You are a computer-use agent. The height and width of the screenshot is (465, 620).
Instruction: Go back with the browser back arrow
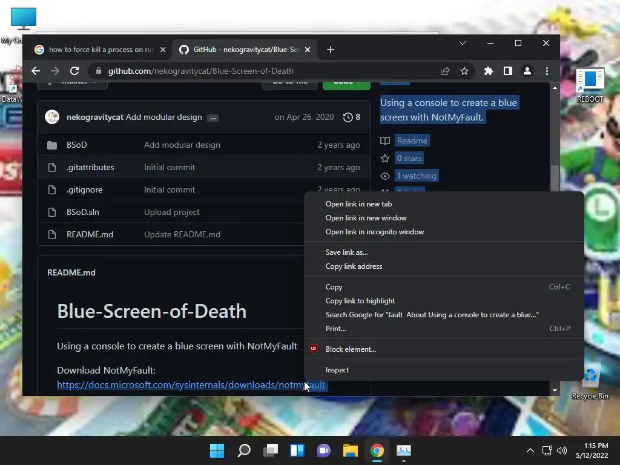click(x=36, y=71)
